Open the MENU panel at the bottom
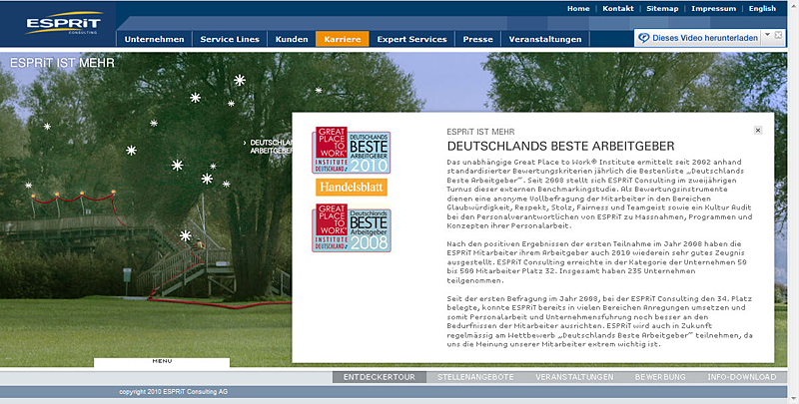 pyautogui.click(x=162, y=361)
